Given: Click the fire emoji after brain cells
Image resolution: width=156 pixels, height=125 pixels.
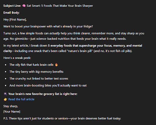Looking at the screenshot, I should 56,65.
